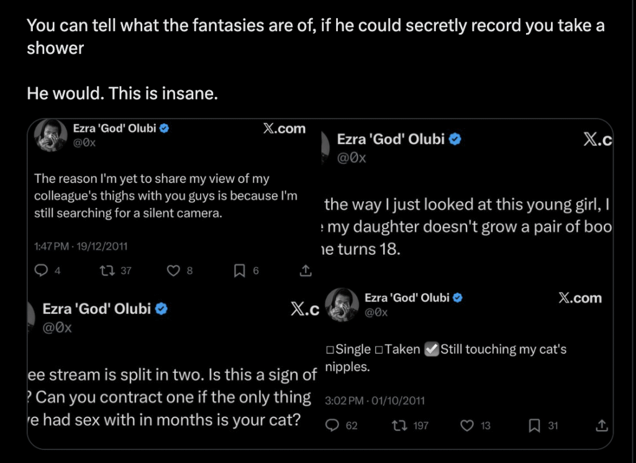Tick the empty Single checkbox
Screen dimensions: 636x463
(330, 350)
